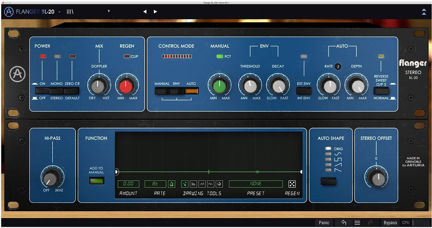This screenshot has height=228, width=432.
Task: Click the Panic button
Action: [x=324, y=223]
